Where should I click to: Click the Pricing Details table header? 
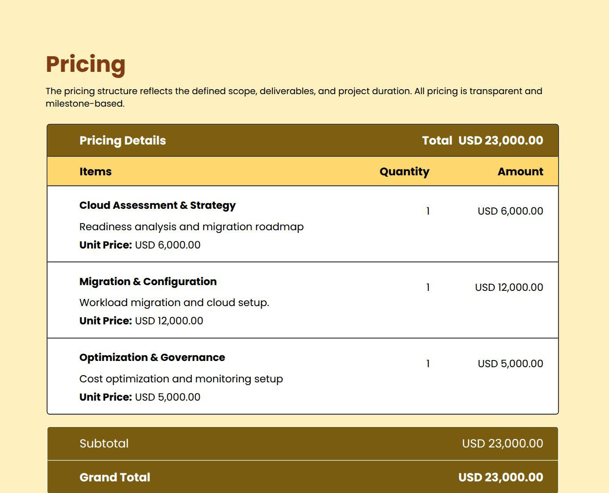click(x=123, y=141)
